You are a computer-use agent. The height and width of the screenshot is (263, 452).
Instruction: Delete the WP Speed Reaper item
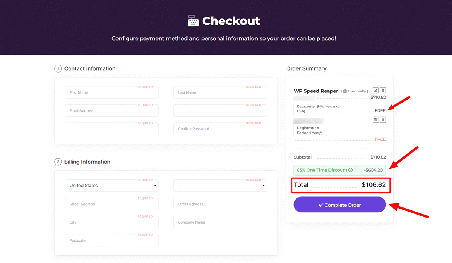click(x=383, y=90)
